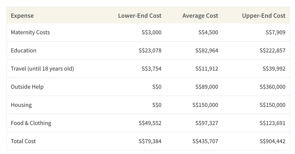Select the Total Cost row label
This screenshot has width=295, height=154.
[23, 141]
